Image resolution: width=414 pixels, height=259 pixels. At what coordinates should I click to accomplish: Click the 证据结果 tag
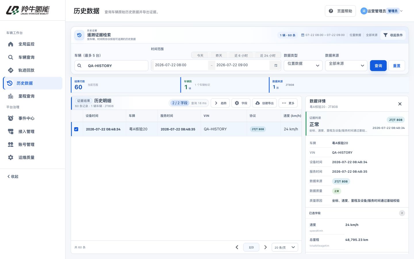[84, 101]
